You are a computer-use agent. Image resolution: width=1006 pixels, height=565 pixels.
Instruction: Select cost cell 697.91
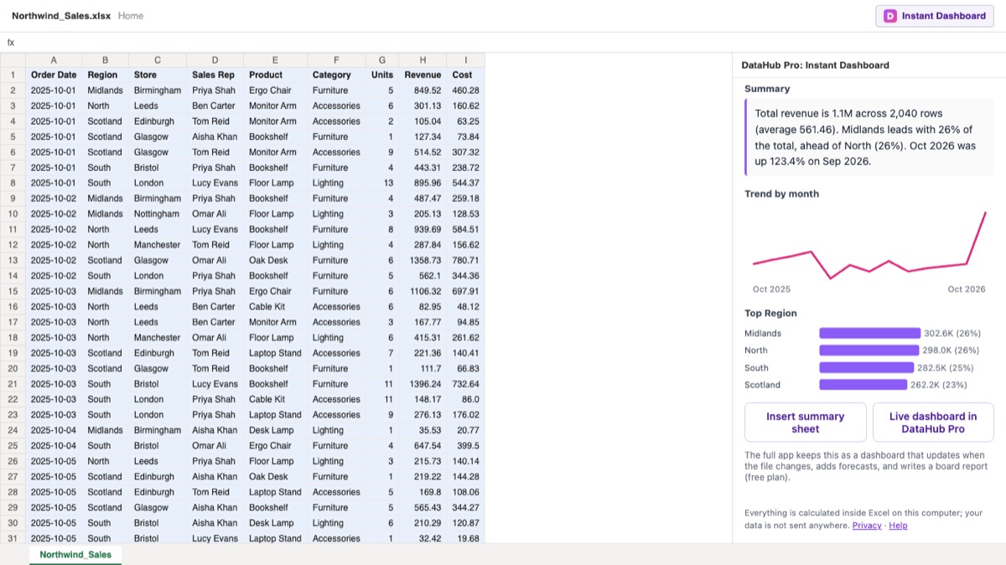pos(466,291)
